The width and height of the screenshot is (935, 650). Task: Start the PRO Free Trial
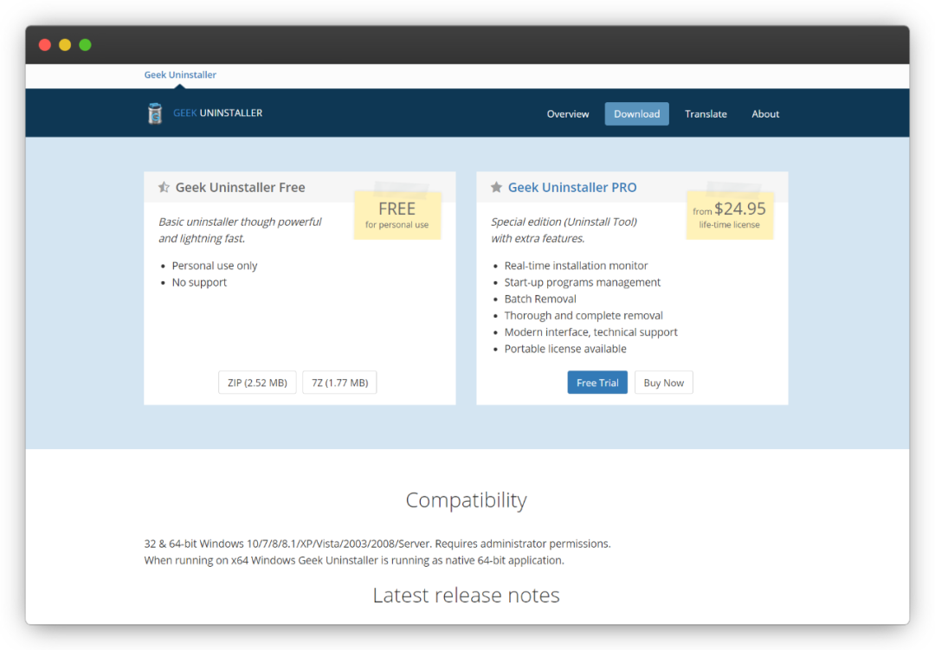click(597, 383)
